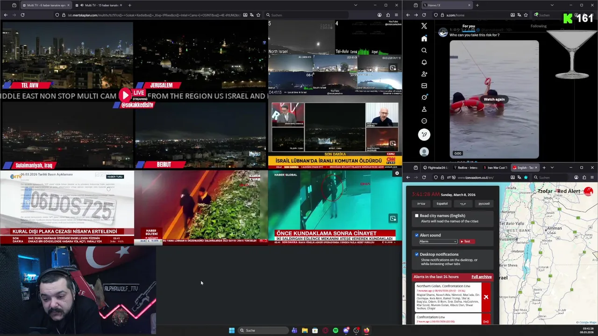
Task: Switch to Following tab on X
Action: pos(538,26)
